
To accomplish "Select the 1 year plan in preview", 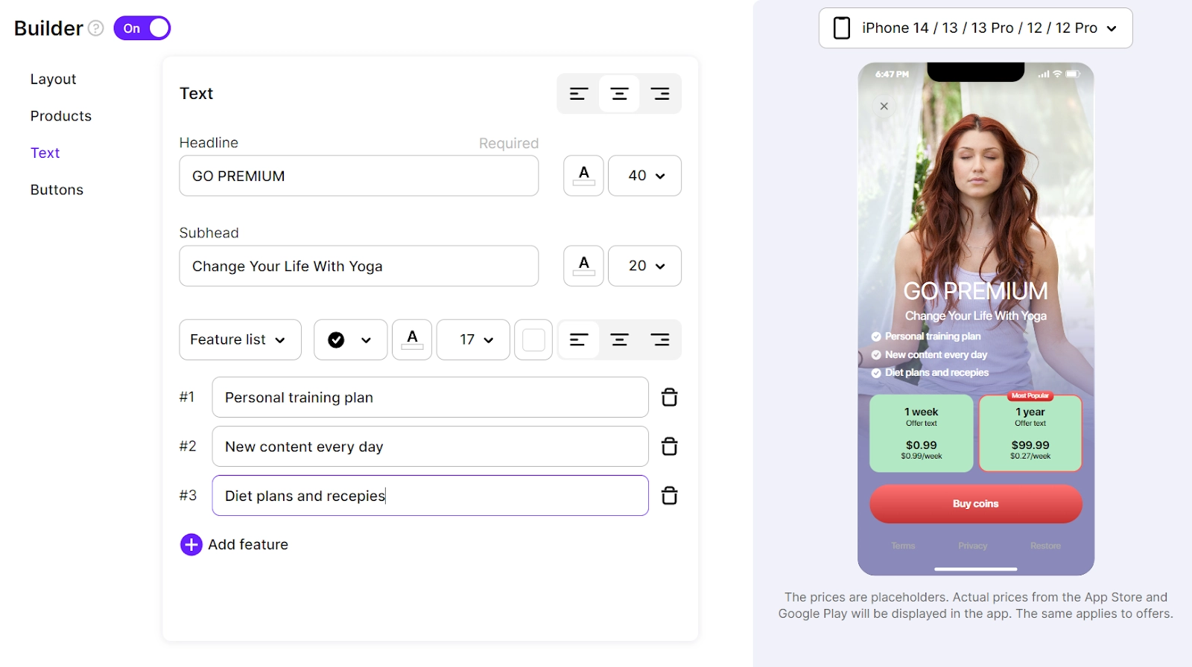I will tap(1030, 433).
